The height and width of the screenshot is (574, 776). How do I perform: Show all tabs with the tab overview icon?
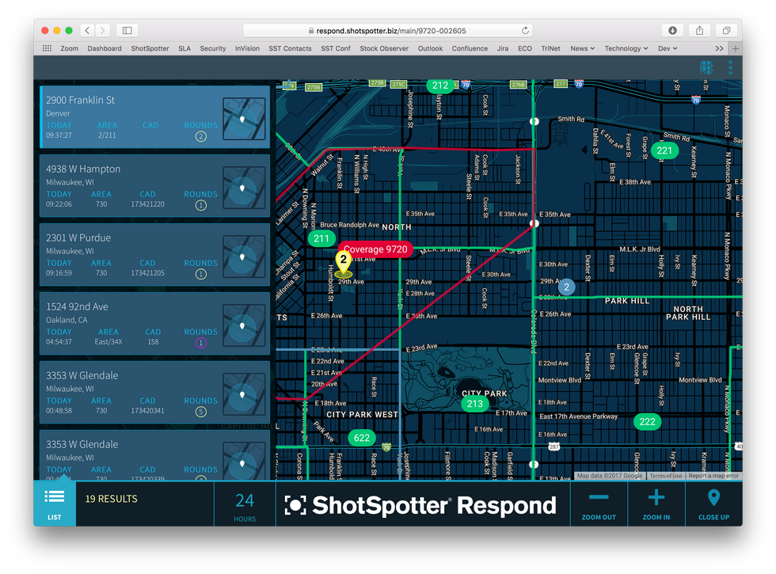coord(726,31)
